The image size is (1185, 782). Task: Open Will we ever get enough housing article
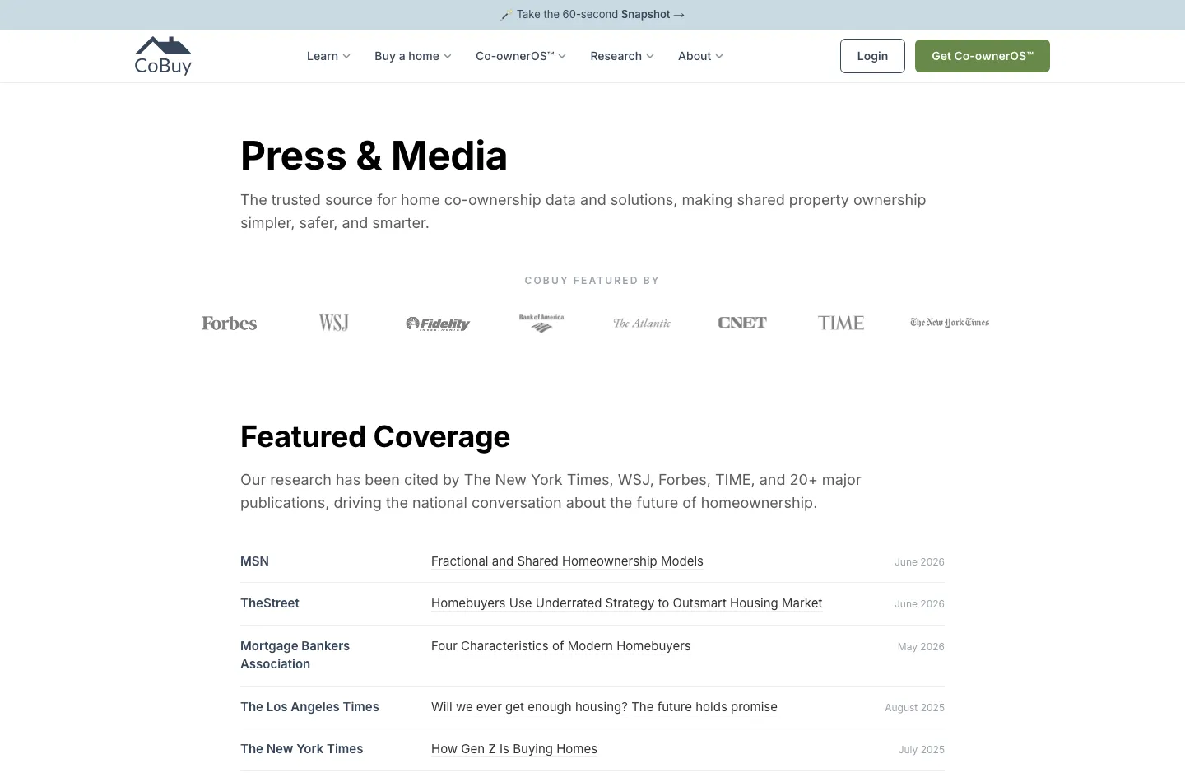(x=604, y=707)
